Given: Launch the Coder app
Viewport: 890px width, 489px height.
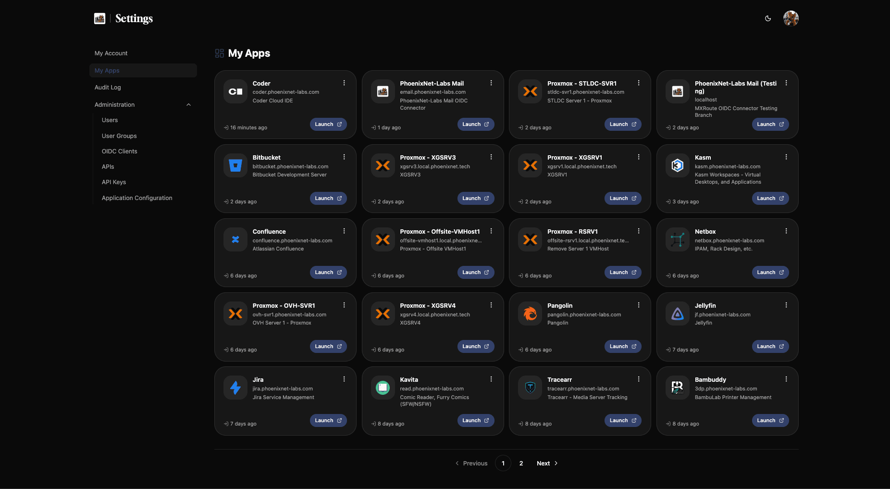Looking at the screenshot, I should coord(328,124).
